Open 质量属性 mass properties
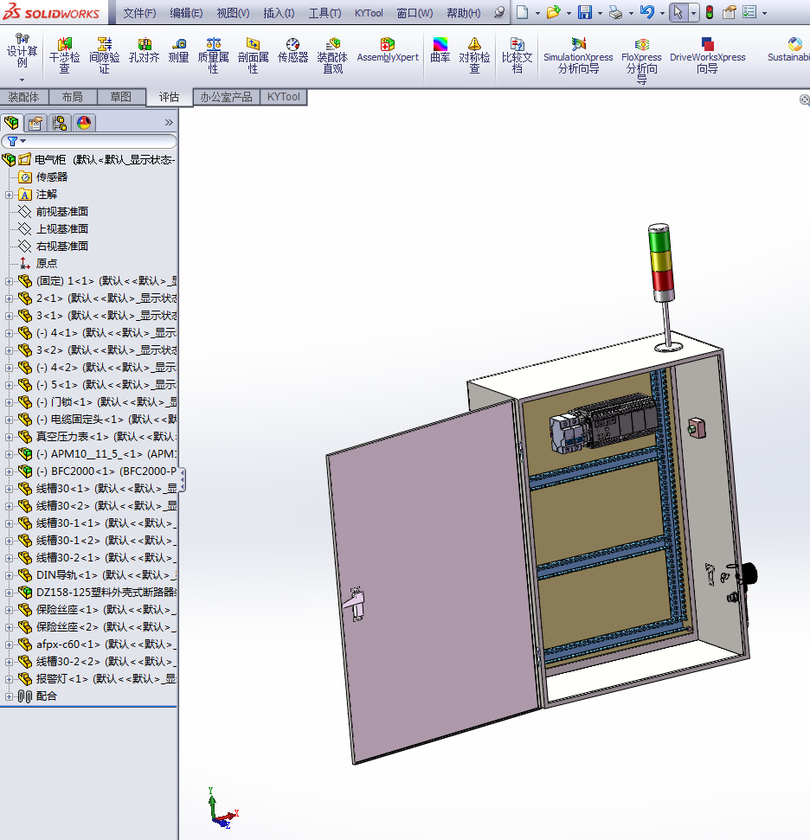Viewport: 810px width, 840px height. click(214, 55)
